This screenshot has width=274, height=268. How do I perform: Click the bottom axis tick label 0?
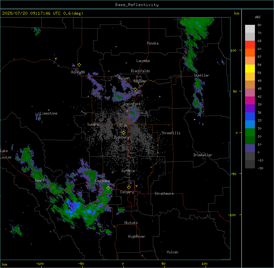tap(123, 264)
